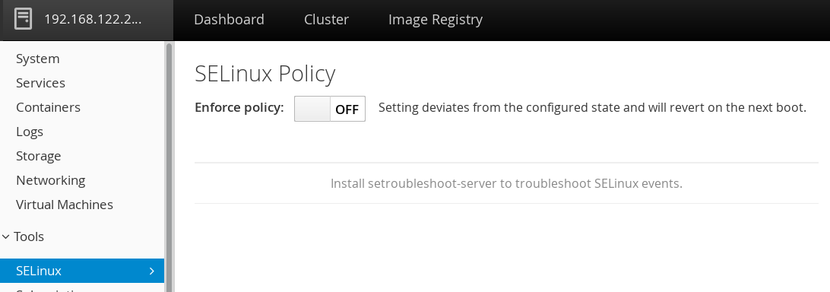Toggle the Enforce policy switch

(330, 109)
